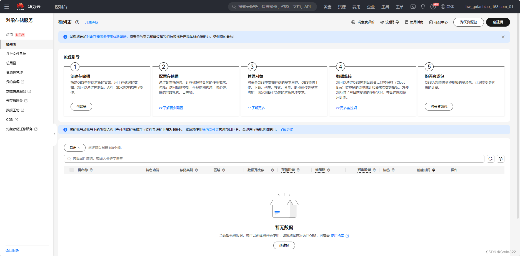Open 满意度评价 satisfaction survey
Viewport: 520px width, 256px height.
[x=363, y=22]
